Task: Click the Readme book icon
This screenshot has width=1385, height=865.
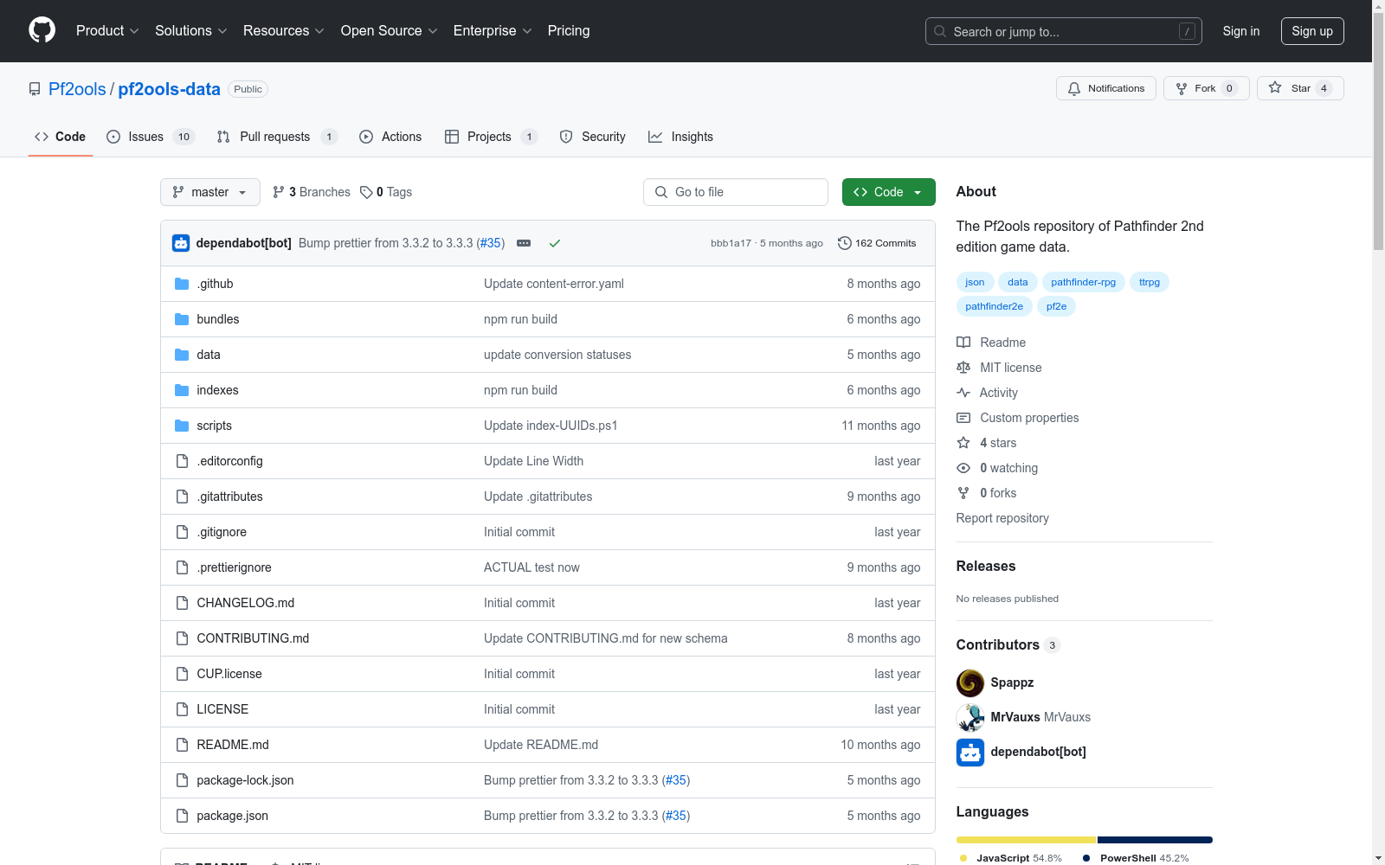Action: [x=963, y=343]
